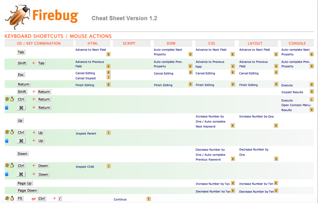The height and width of the screenshot is (203, 318).
Task: Click the E badge beside CSS Increase Number by Ten
Action: point(233,183)
